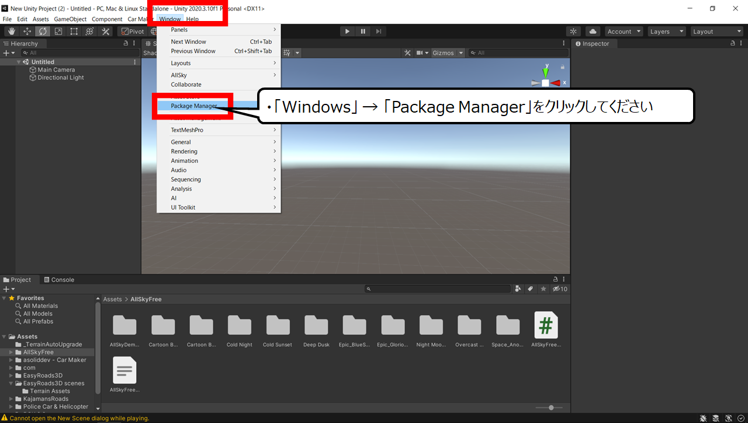Expand the UI Toolkit submenu
The image size is (748, 423).
click(x=219, y=208)
